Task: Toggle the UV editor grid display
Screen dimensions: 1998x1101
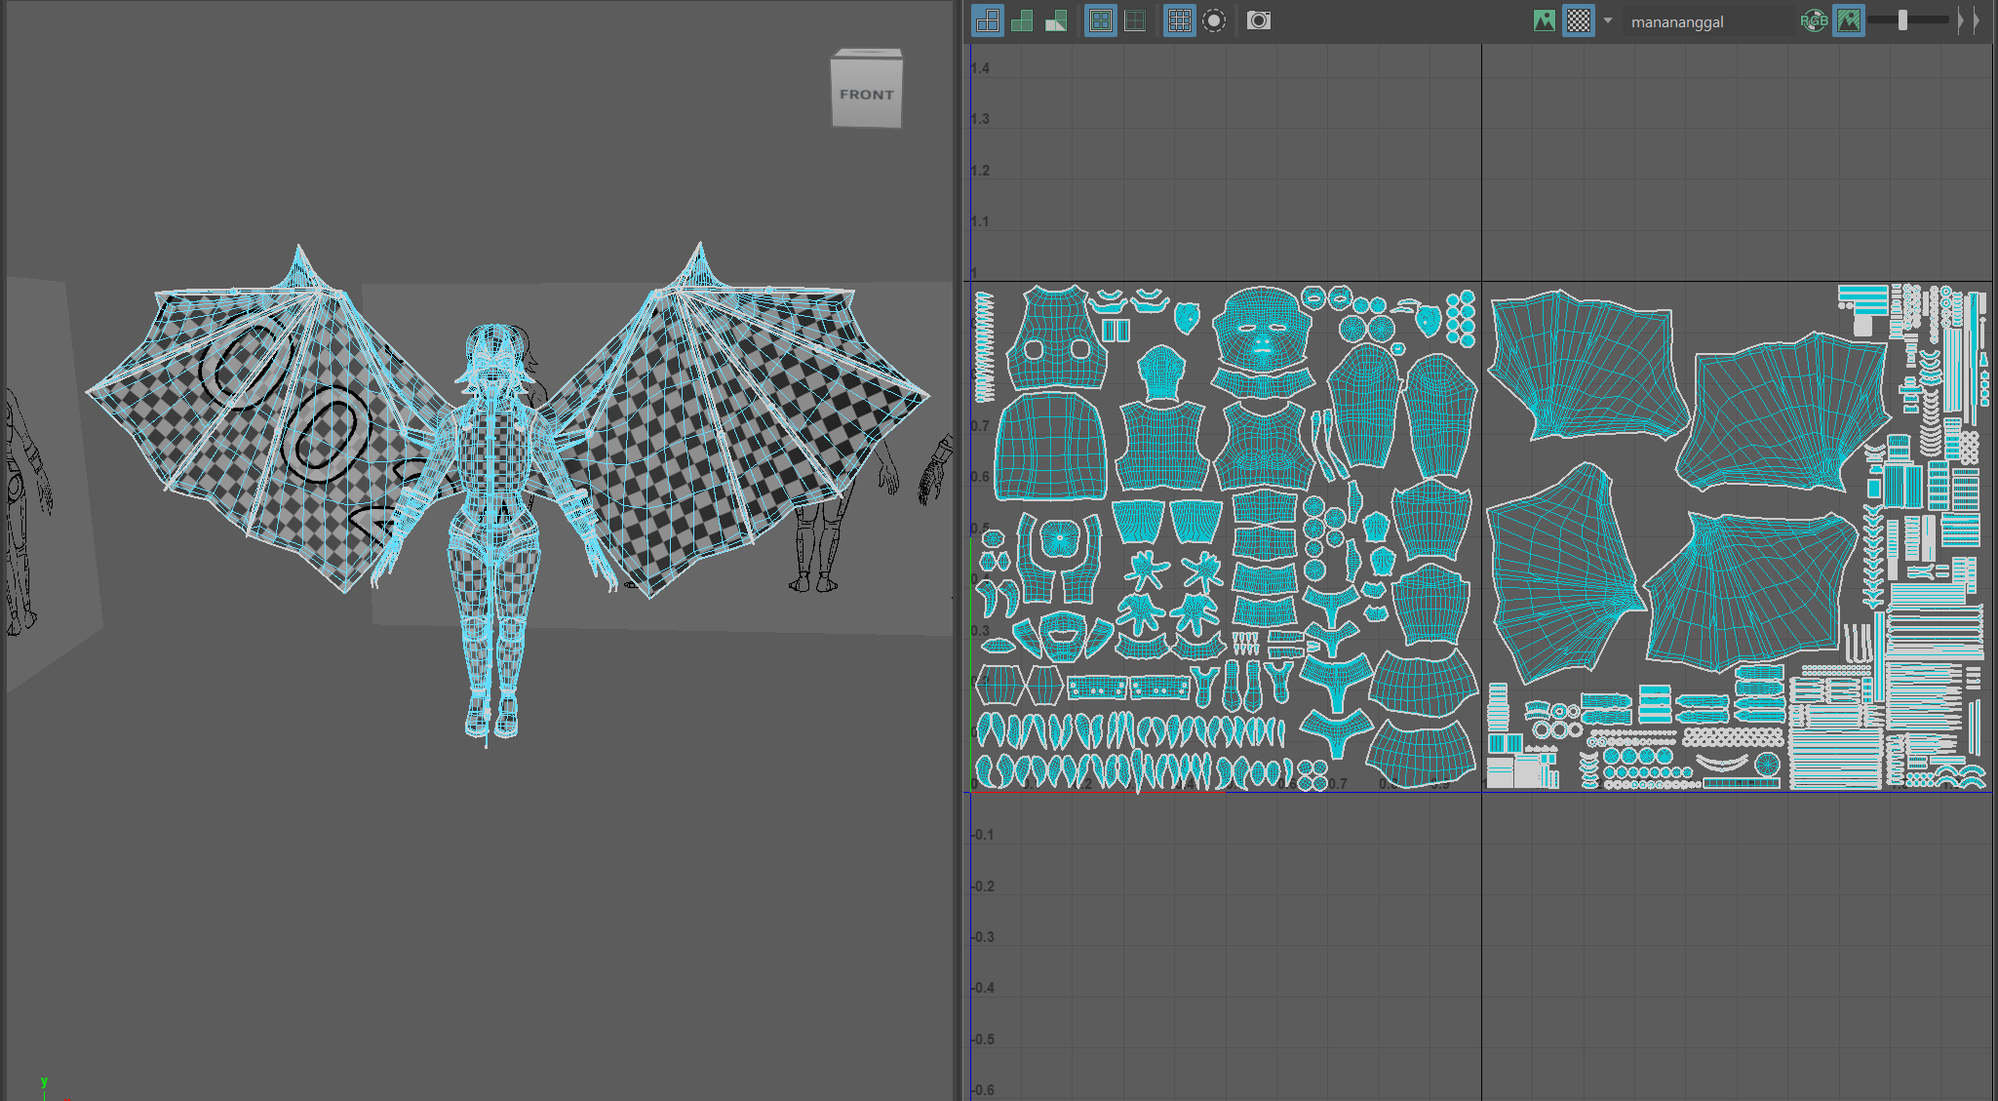Action: (x=1179, y=20)
